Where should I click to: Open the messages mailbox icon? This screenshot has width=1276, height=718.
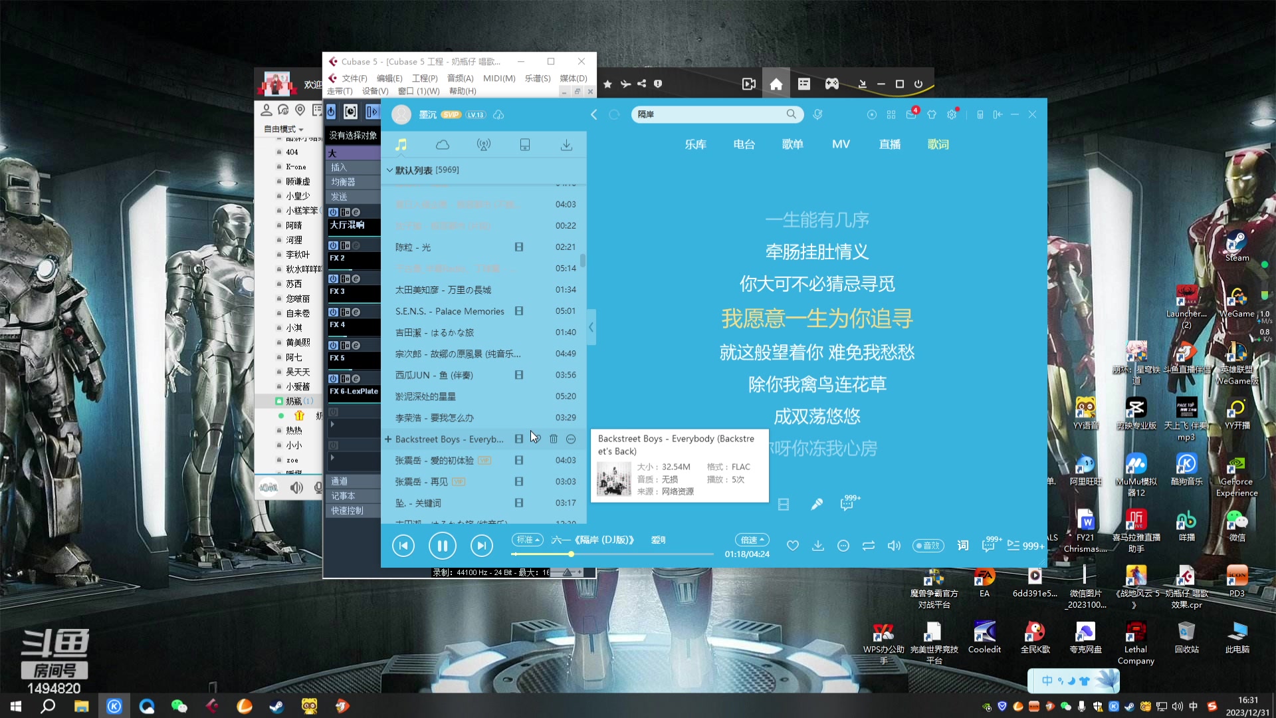click(911, 114)
